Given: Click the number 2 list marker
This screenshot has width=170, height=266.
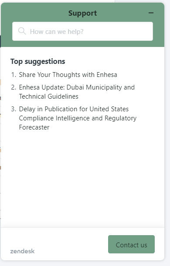Looking at the screenshot, I should pos(14,87).
